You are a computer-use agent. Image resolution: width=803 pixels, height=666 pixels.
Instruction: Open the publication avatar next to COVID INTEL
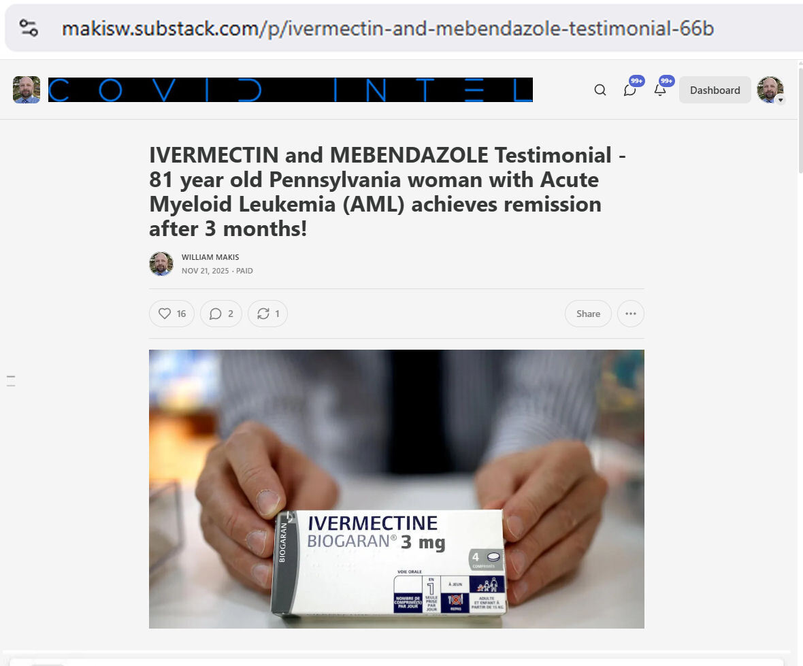click(27, 90)
